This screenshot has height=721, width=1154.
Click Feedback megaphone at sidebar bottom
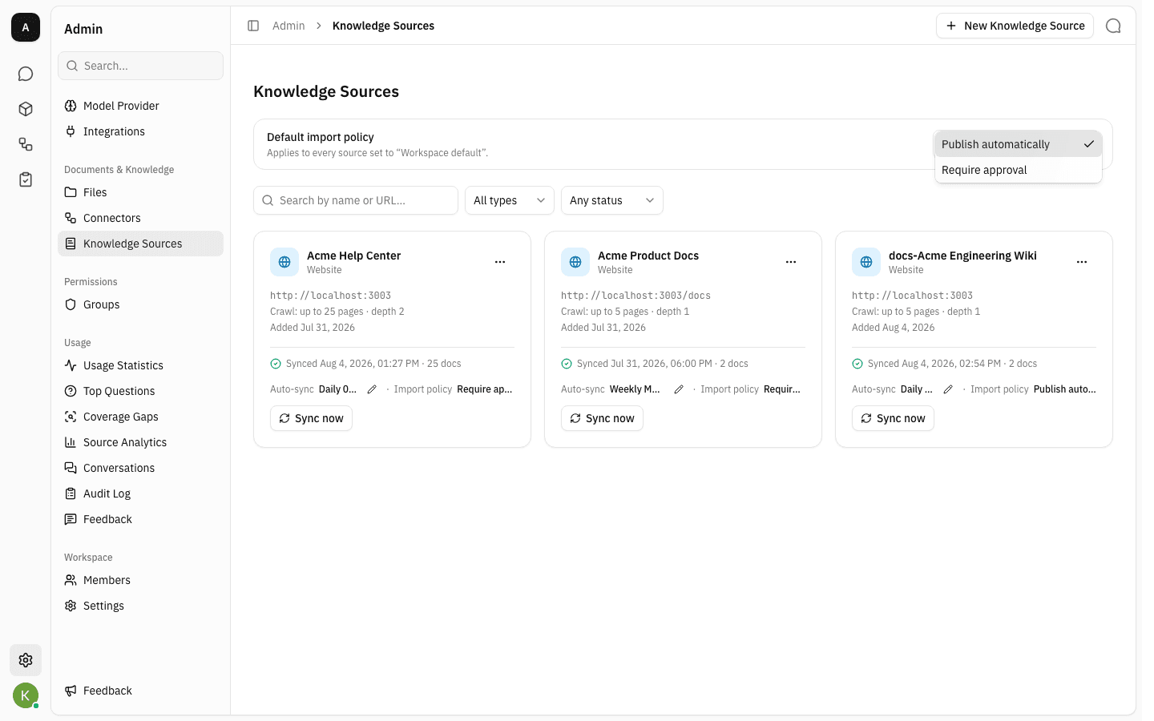coord(140,691)
